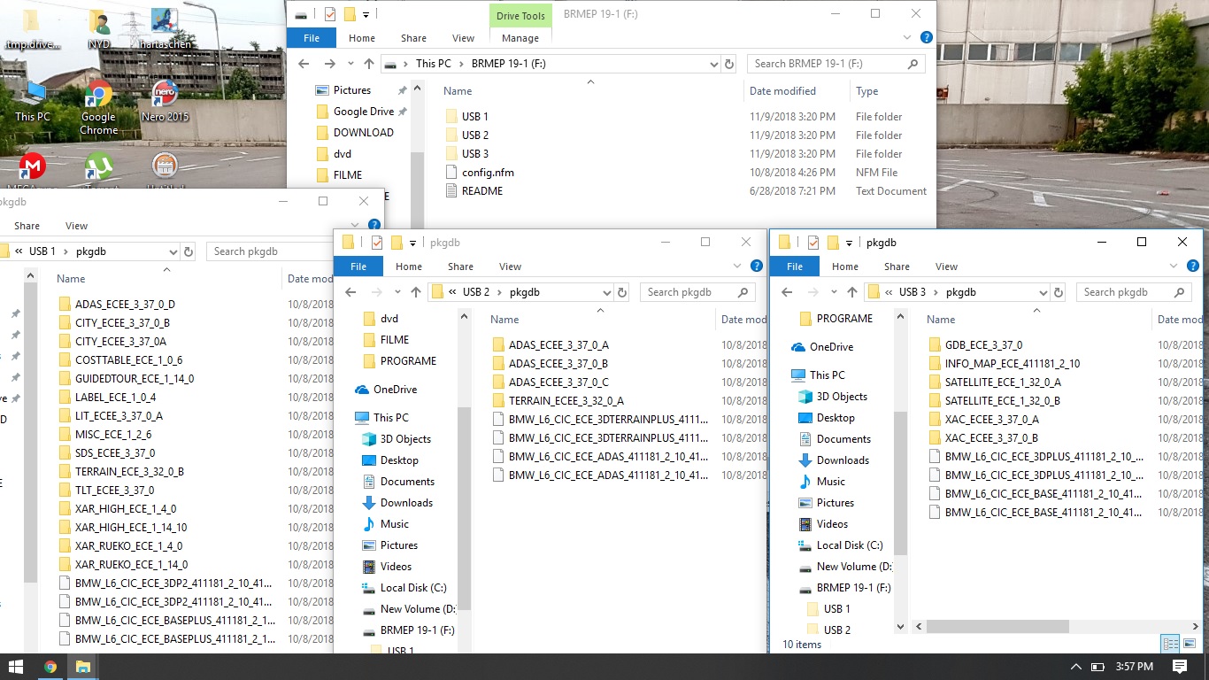Click the battery icon in the system tray

[x=1097, y=667]
